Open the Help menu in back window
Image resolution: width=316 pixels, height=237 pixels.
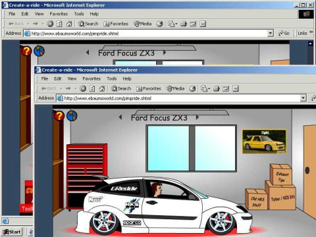point(94,14)
